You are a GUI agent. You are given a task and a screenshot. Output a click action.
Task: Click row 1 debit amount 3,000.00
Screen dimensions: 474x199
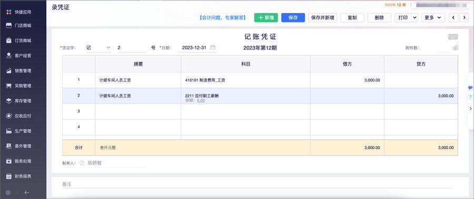[347, 80]
